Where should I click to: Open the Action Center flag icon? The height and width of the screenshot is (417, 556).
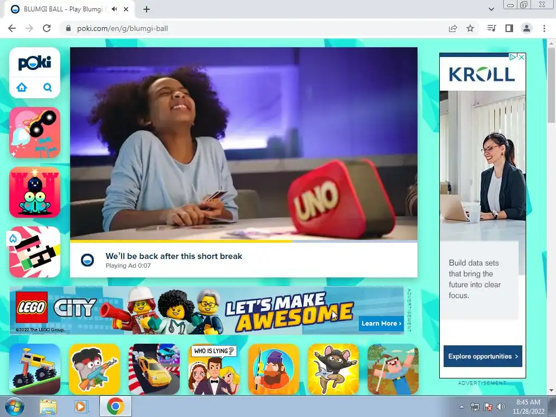click(x=488, y=407)
